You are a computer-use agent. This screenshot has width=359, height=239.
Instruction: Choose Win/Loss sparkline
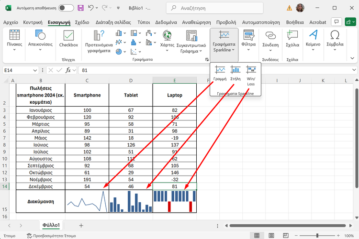pos(251,76)
